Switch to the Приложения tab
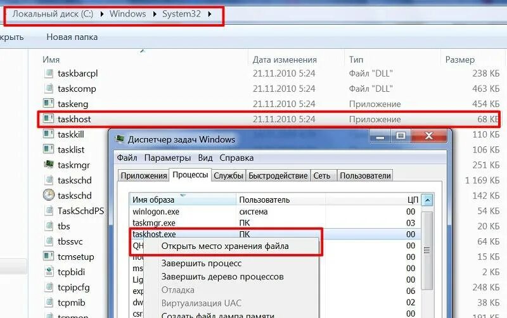 click(x=144, y=176)
